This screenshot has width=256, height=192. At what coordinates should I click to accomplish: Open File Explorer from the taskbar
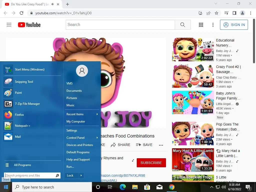(x=135, y=187)
